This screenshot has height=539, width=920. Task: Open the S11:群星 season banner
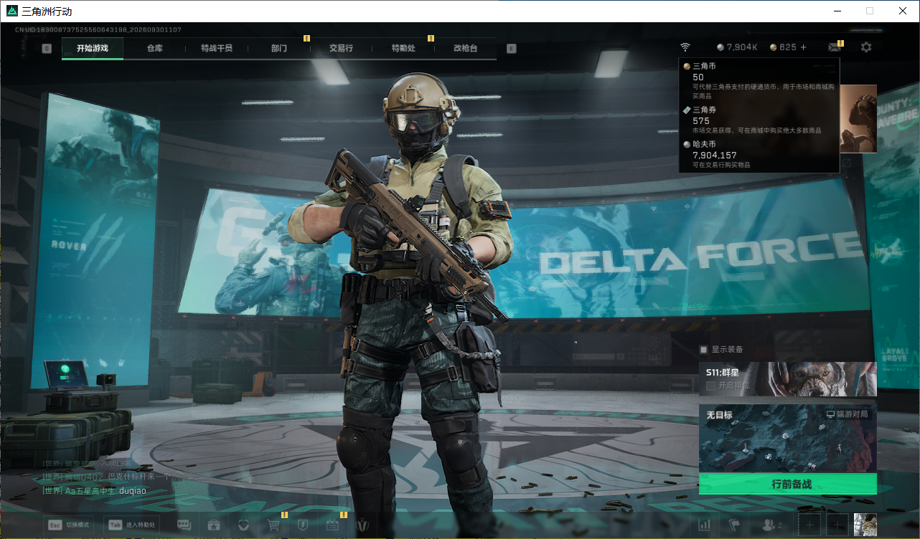coord(788,379)
